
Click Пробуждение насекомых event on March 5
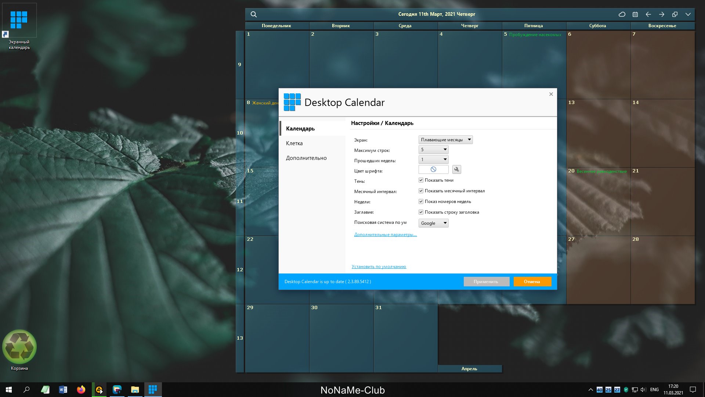pyautogui.click(x=535, y=35)
